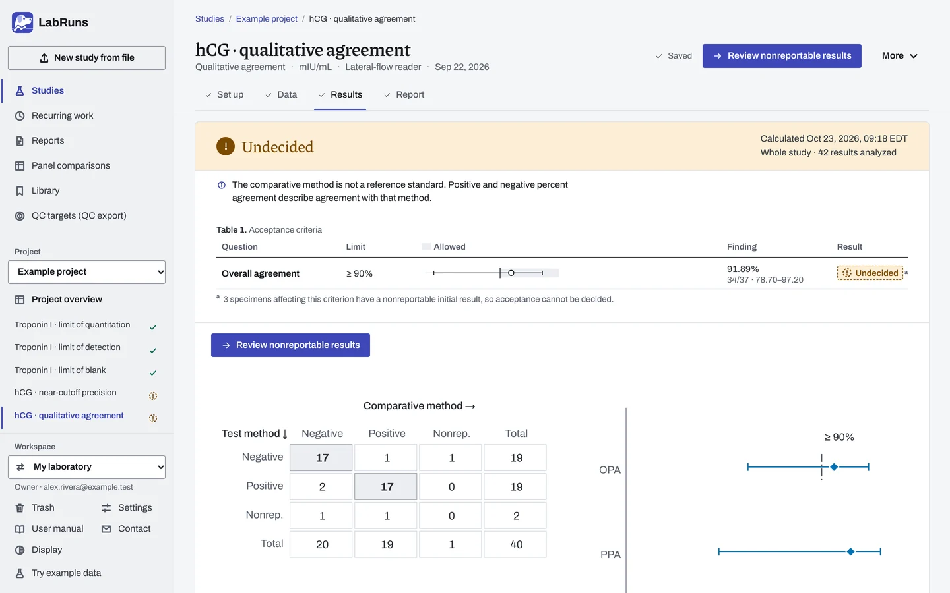950x593 pixels.
Task: Open Trash
Action: point(43,508)
